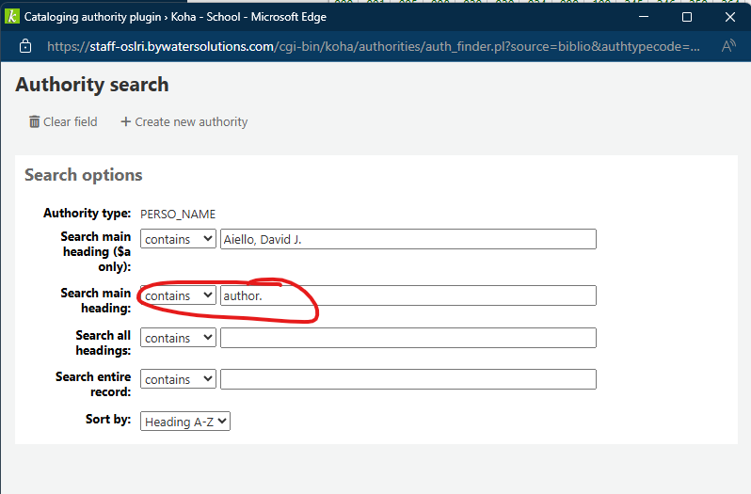Viewport: 751px width, 494px height.
Task: Focus the empty Search entire record field
Action: [407, 379]
